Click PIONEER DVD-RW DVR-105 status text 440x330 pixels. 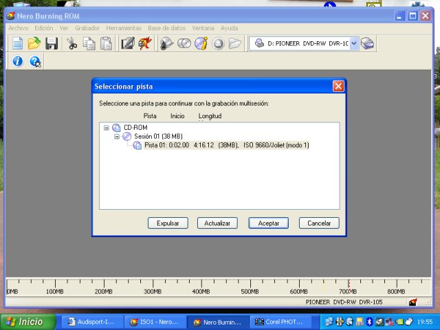pos(344,302)
